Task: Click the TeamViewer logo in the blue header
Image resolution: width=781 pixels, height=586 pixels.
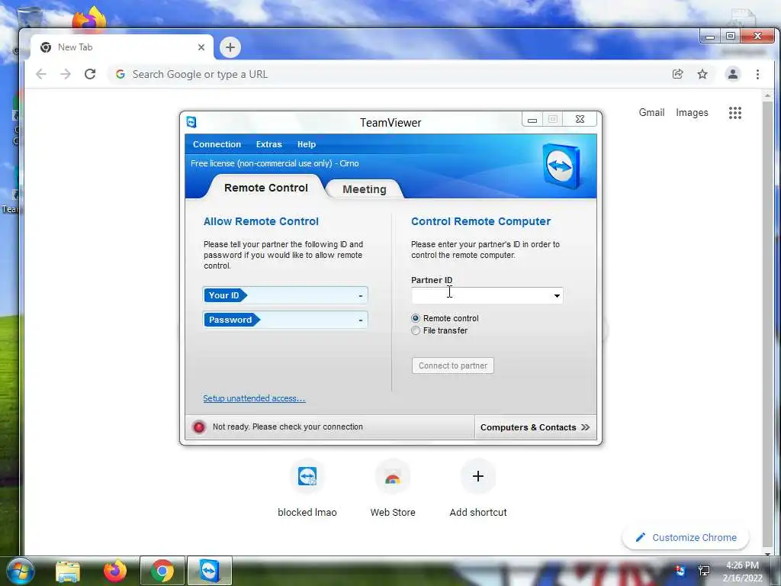Action: pyautogui.click(x=561, y=166)
